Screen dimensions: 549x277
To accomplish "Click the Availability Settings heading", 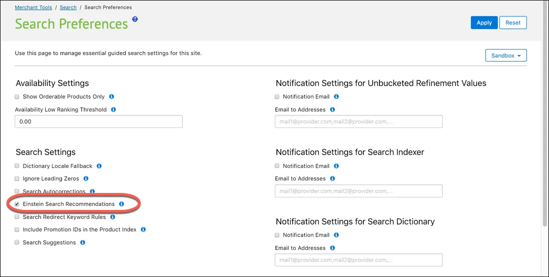I will point(52,83).
